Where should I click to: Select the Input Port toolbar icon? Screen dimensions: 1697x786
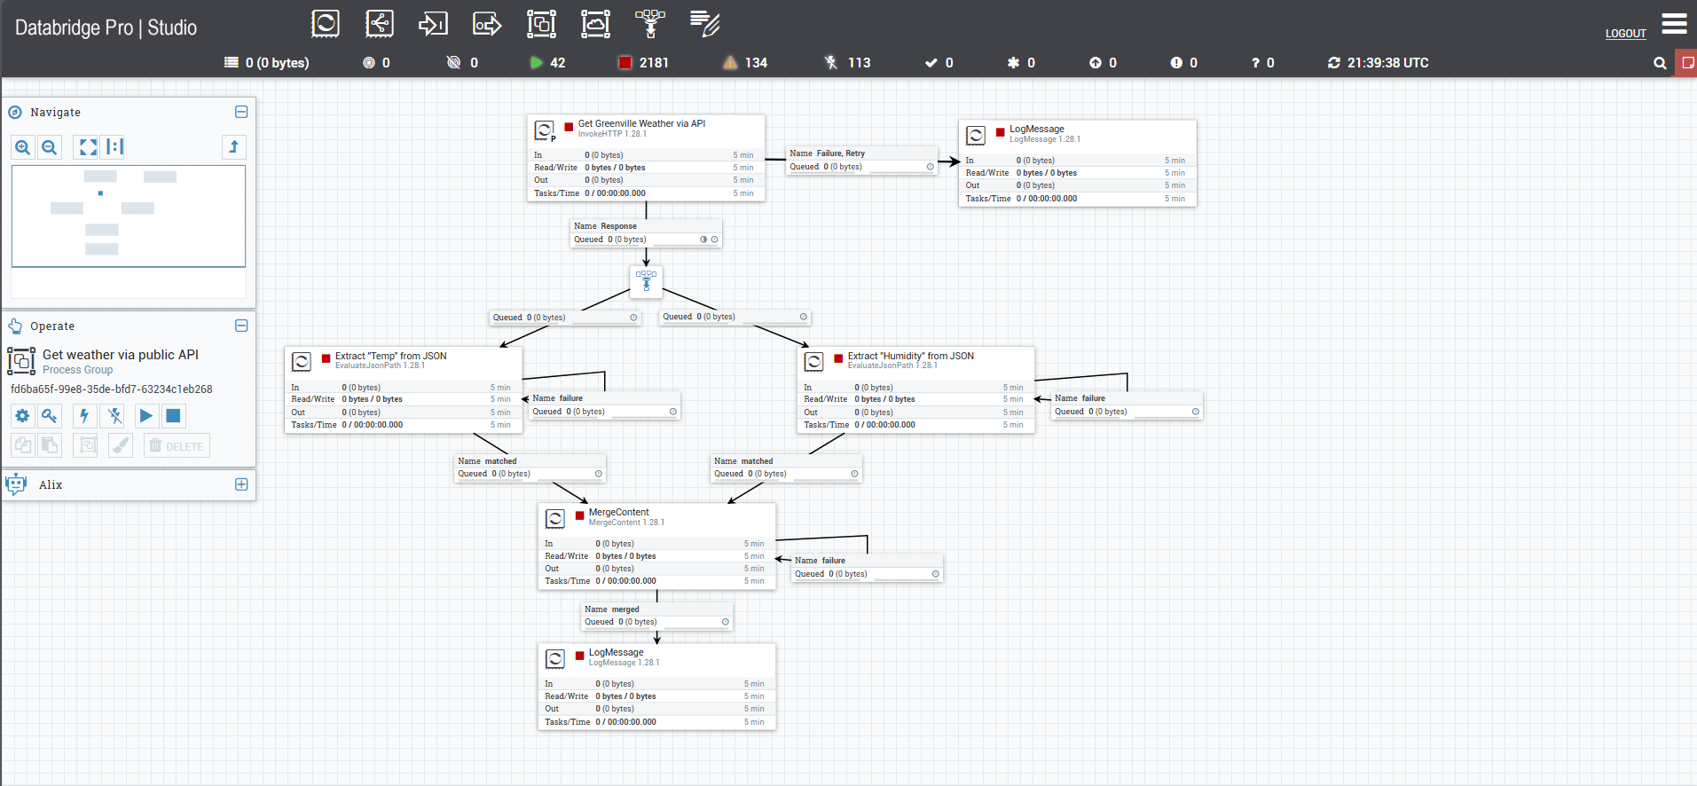point(433,23)
